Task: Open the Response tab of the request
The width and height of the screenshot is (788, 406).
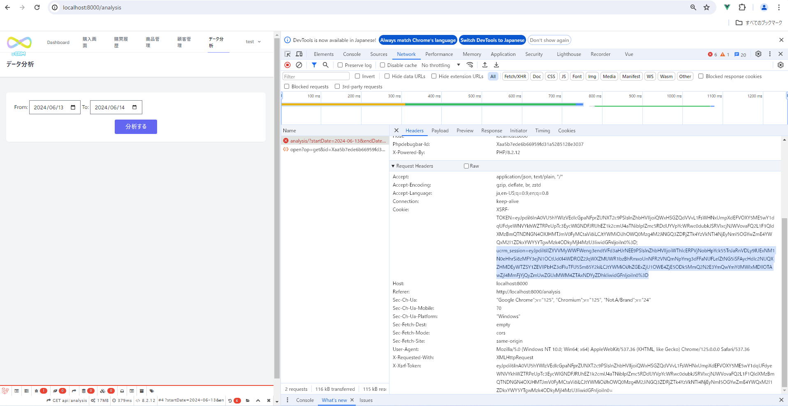Action: [492, 131]
